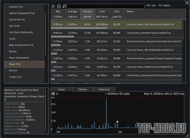Click the small play arrow beside the graph gear

pos(58,94)
